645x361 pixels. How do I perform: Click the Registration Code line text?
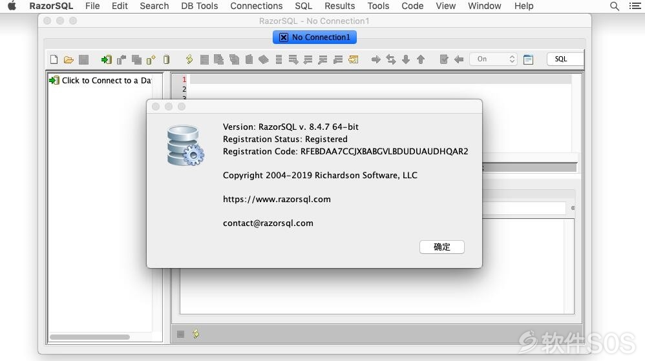(346, 151)
